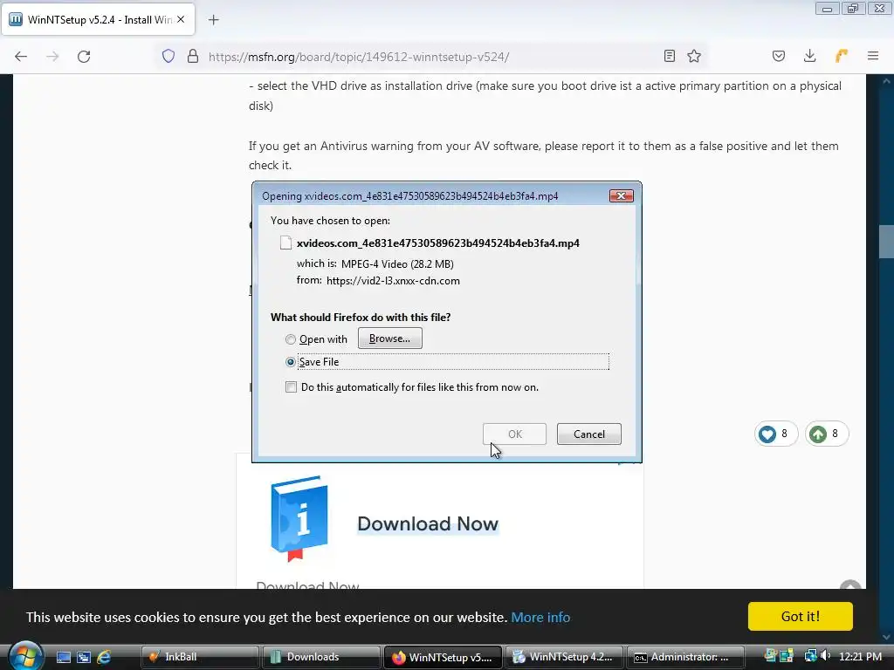Click the page vertical scrollbar thumb
The height and width of the screenshot is (670, 894).
point(886,242)
